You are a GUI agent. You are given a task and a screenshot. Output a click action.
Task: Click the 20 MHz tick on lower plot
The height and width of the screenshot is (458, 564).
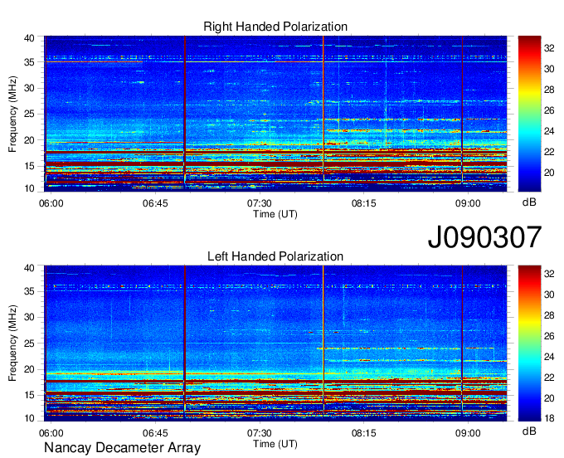(30, 369)
